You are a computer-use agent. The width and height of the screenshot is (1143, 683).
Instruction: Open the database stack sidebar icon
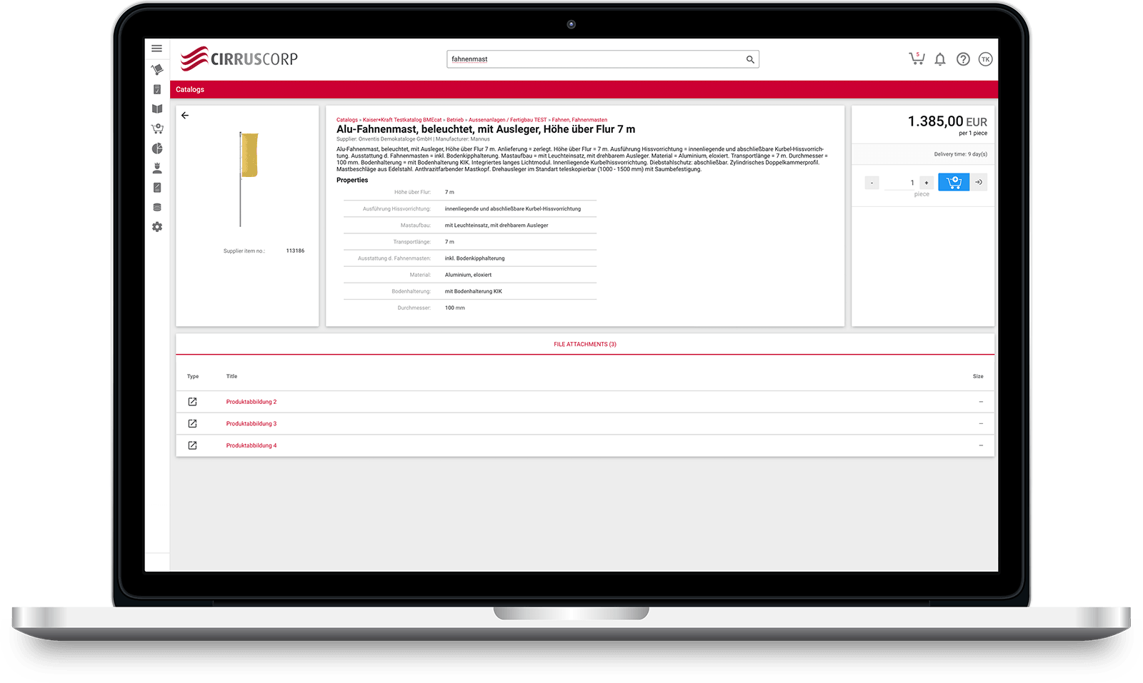pos(157,208)
